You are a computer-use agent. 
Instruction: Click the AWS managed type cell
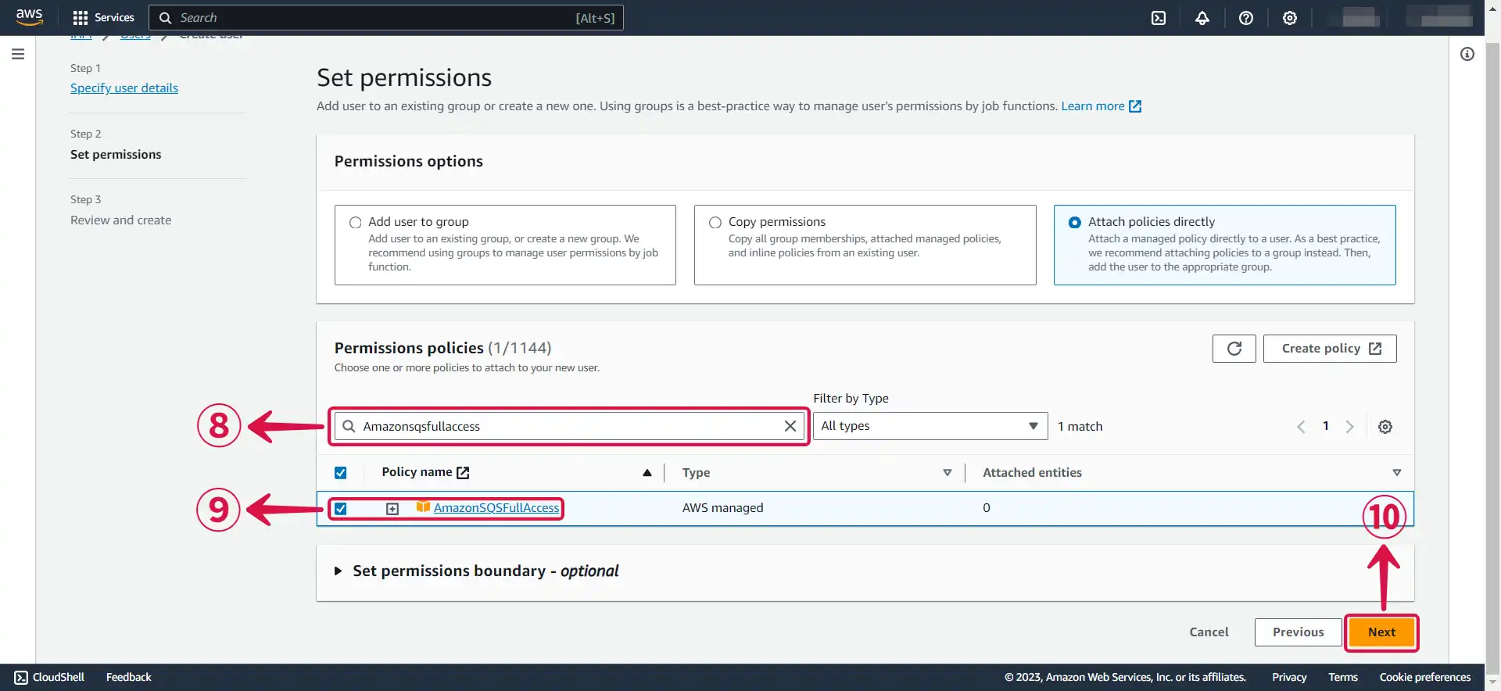[722, 508]
